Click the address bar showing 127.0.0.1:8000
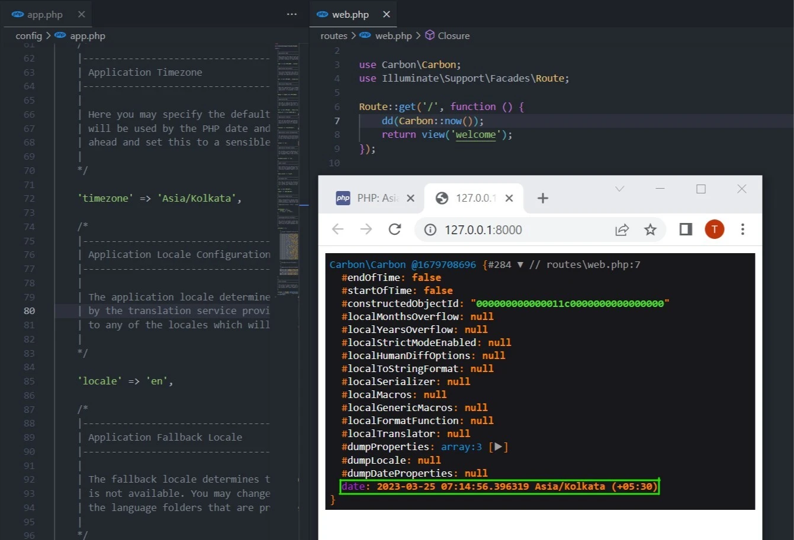The width and height of the screenshot is (794, 540). [x=521, y=229]
